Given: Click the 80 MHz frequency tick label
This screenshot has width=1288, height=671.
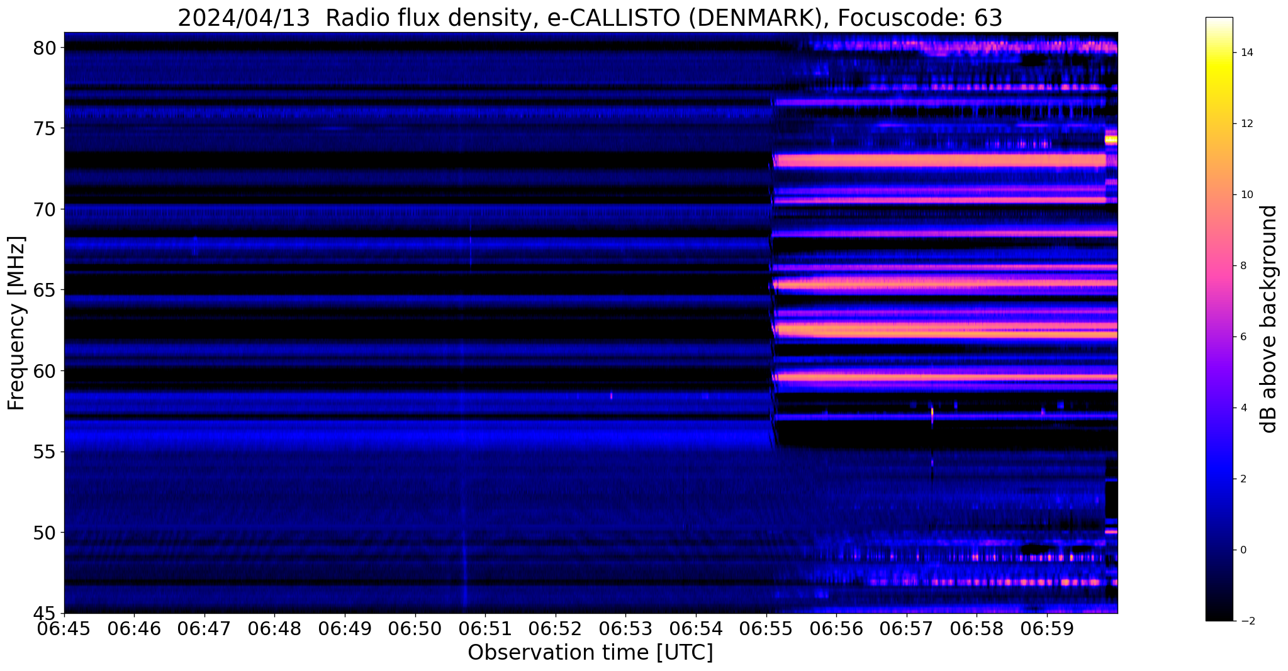Looking at the screenshot, I should [44, 48].
